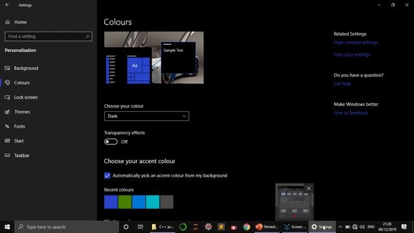
Task: Open the orange ring app on taskbar
Action: coord(195,227)
